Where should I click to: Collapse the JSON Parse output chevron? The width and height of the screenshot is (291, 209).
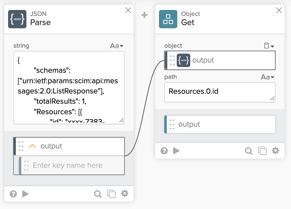click(32, 146)
